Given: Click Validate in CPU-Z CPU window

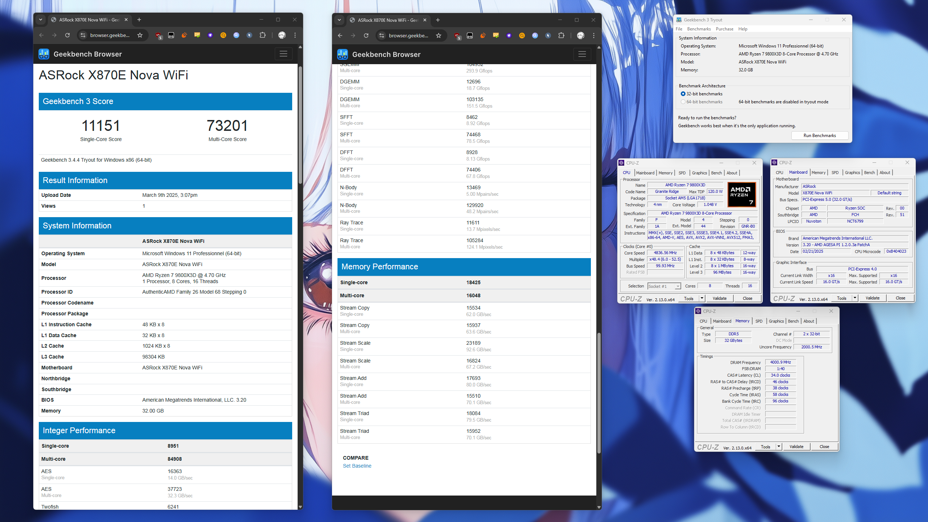Looking at the screenshot, I should point(719,298).
